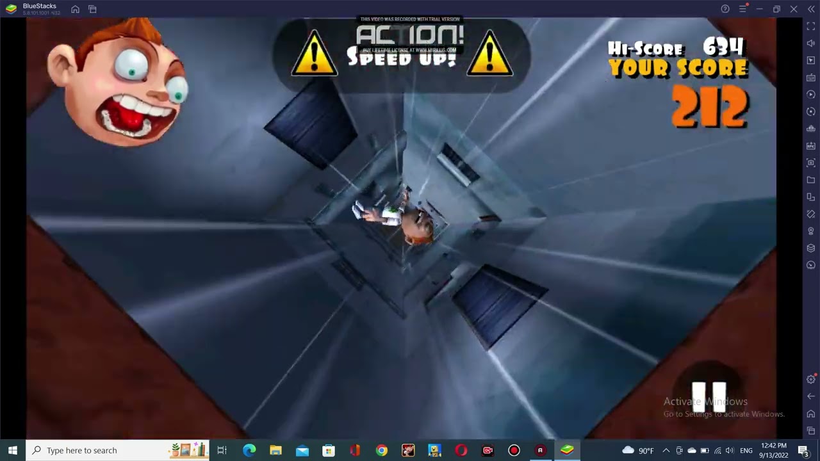
Task: Open Microsoft Store from taskbar
Action: 328,450
